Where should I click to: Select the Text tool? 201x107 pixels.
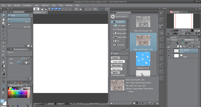click(3, 89)
